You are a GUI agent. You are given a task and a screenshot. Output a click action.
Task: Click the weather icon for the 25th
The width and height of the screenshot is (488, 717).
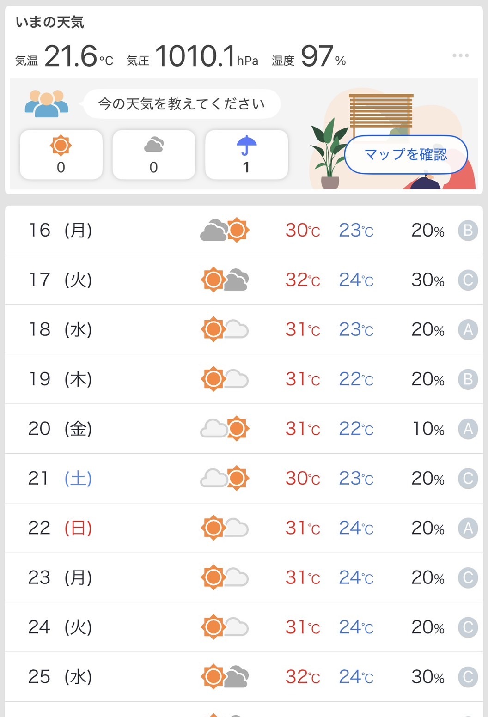point(225,676)
